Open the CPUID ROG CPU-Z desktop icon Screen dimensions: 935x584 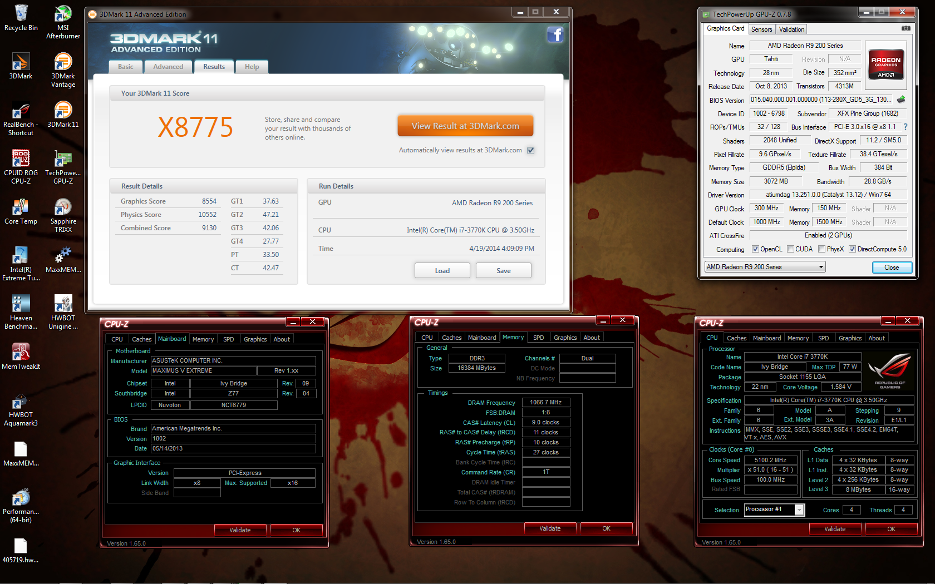click(21, 167)
